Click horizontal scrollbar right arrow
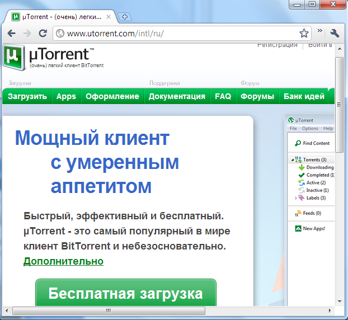348x320 pixels. coord(330,310)
